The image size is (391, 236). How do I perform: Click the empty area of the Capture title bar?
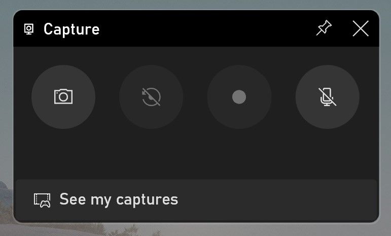tap(207, 28)
